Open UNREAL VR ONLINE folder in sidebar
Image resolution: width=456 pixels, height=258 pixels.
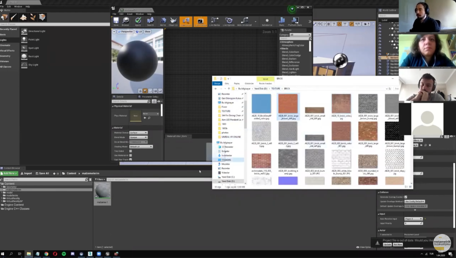pos(231,137)
